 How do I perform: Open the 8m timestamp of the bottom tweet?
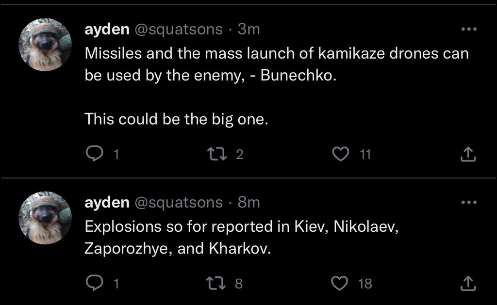tap(248, 202)
